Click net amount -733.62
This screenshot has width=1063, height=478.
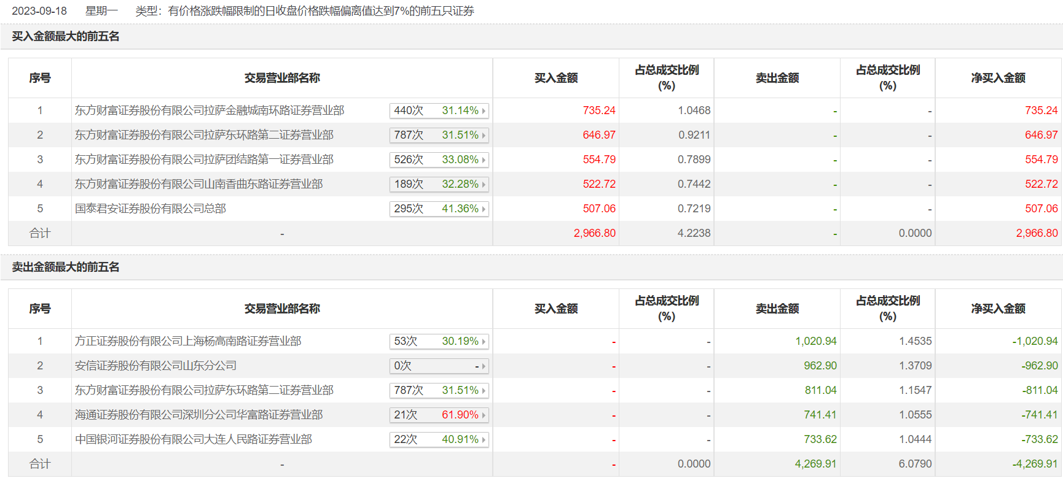1040,439
